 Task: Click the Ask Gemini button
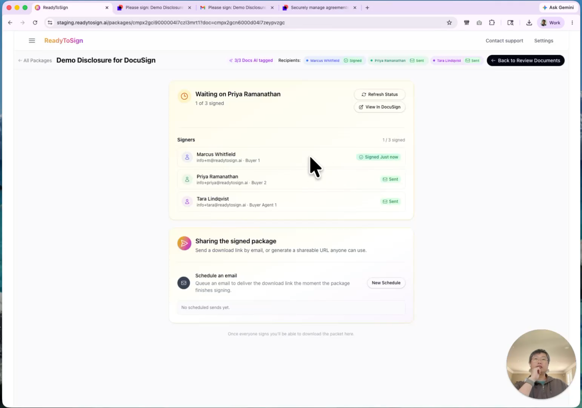point(558,8)
